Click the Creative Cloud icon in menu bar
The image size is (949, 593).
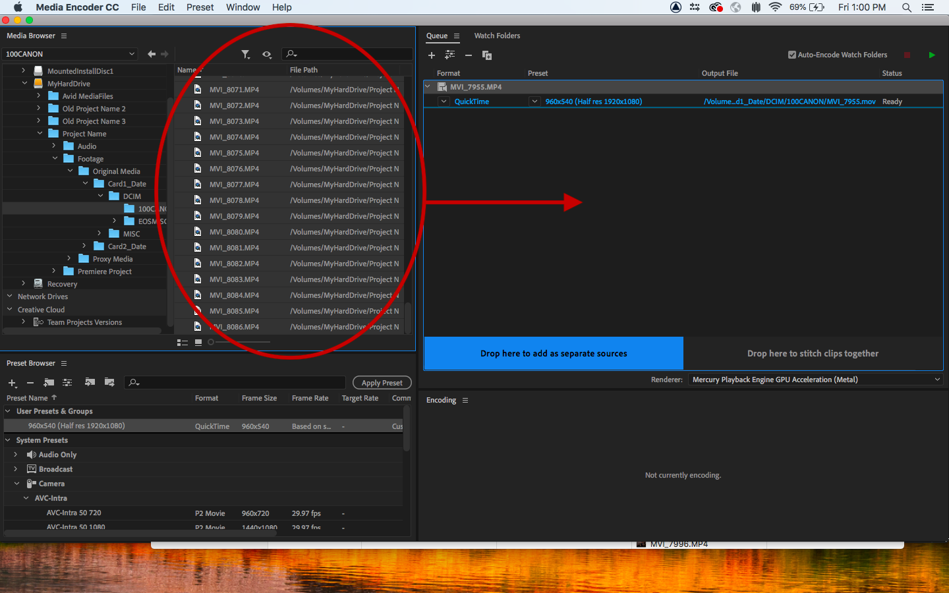click(x=716, y=7)
